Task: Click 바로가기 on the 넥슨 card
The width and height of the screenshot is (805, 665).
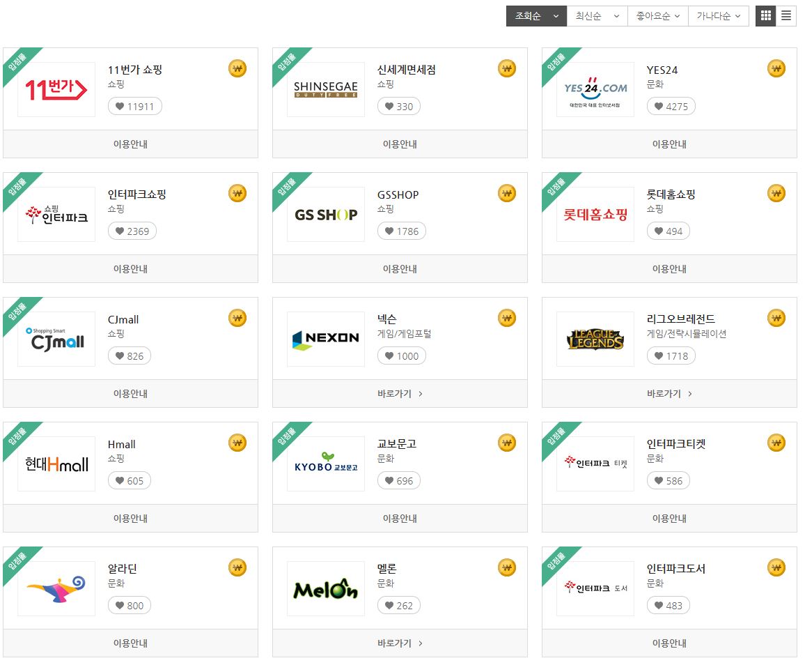Action: pos(400,393)
